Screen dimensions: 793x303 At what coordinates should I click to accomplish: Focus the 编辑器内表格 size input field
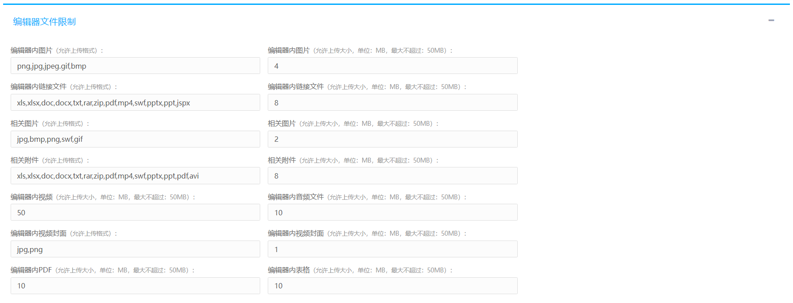coord(392,286)
